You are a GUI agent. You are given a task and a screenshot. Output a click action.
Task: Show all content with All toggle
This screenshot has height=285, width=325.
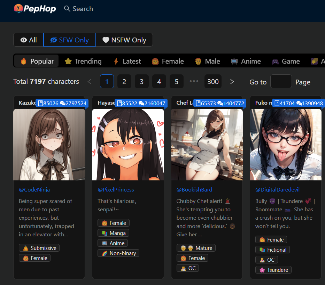click(x=29, y=40)
